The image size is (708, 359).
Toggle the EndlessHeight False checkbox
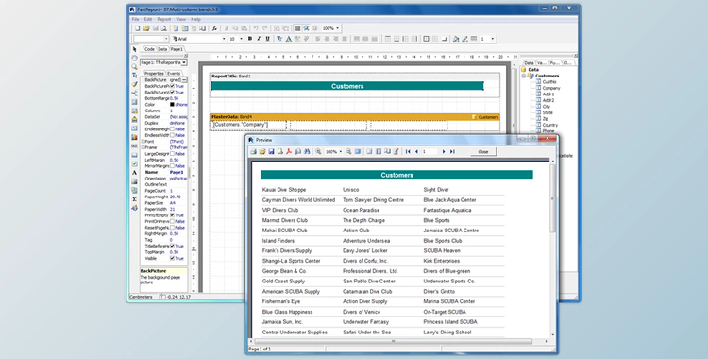pos(172,128)
